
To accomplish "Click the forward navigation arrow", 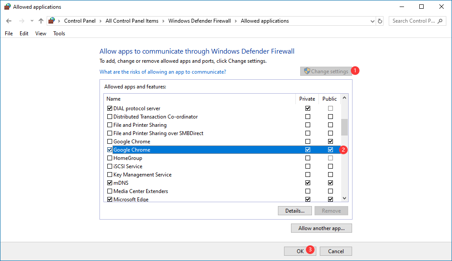I will 21,20.
